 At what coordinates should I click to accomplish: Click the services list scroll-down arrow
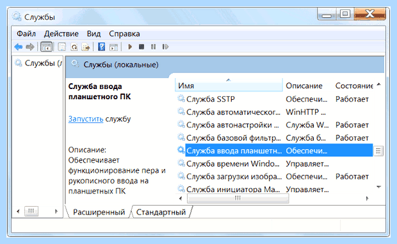pyautogui.click(x=379, y=187)
